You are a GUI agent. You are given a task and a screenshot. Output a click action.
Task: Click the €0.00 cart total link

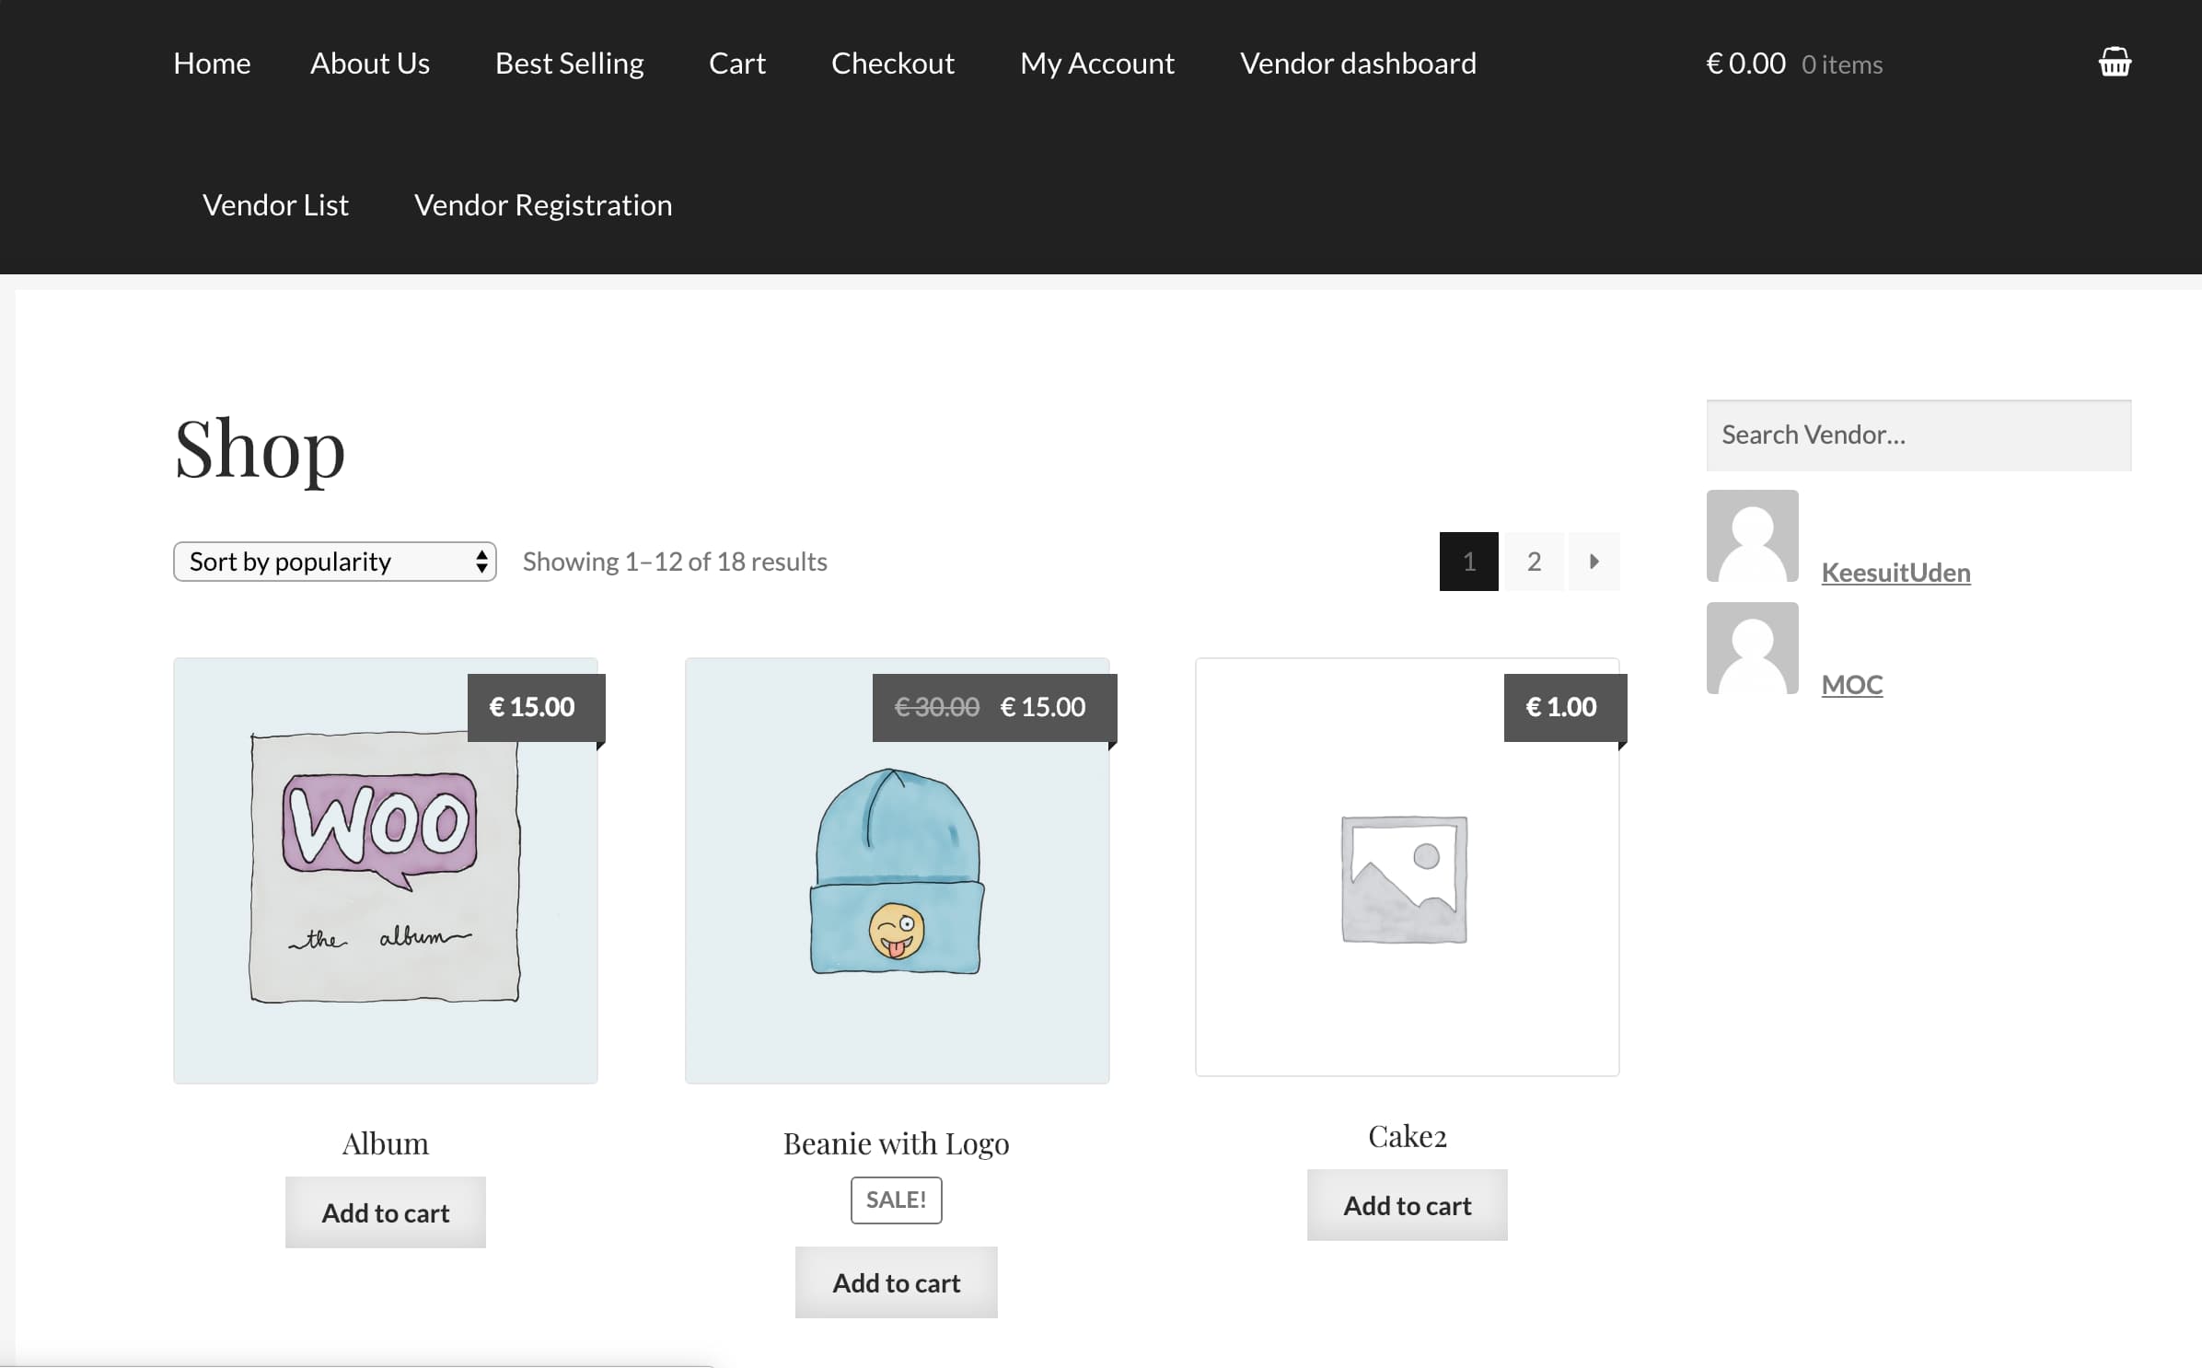[x=1745, y=64]
